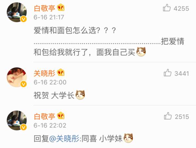196x148 pixels.
Task: Open the 白敬亭 username on the 21:17 comment
Action: pyautogui.click(x=44, y=8)
